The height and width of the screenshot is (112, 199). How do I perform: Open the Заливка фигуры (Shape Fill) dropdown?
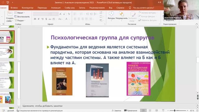click(x=148, y=13)
